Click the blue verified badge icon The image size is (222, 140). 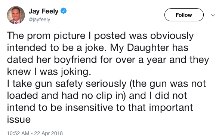click(64, 11)
